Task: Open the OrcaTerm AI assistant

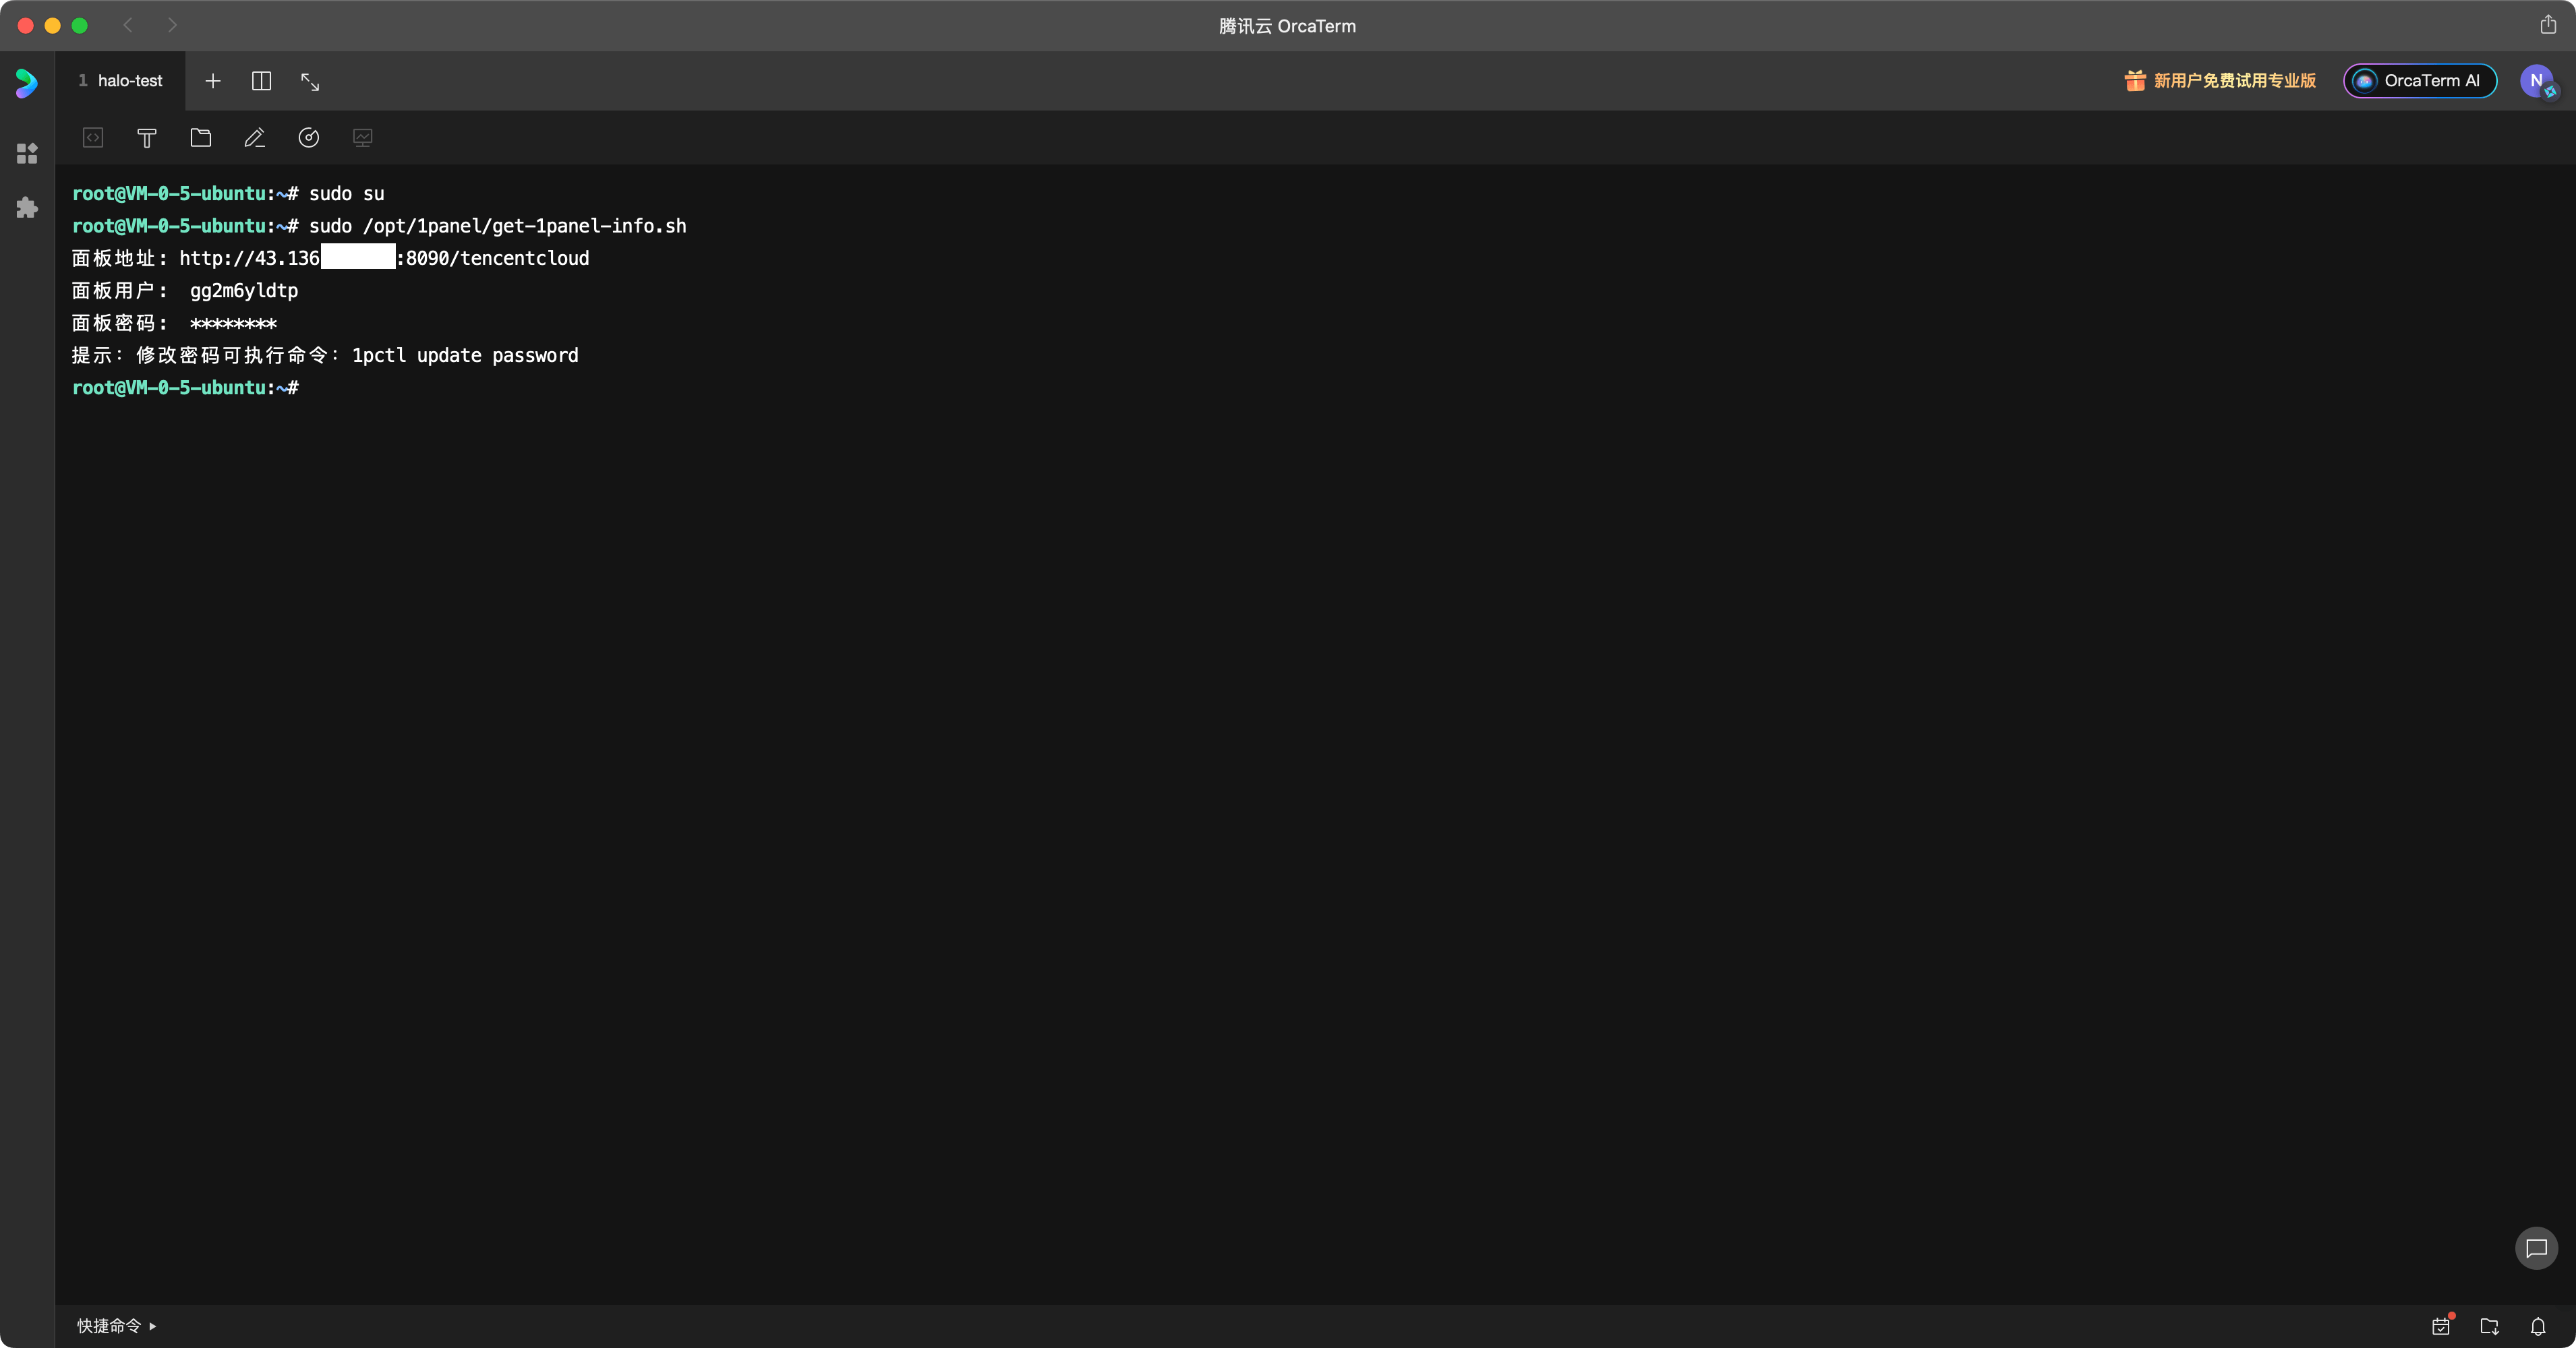Action: pos(2420,81)
